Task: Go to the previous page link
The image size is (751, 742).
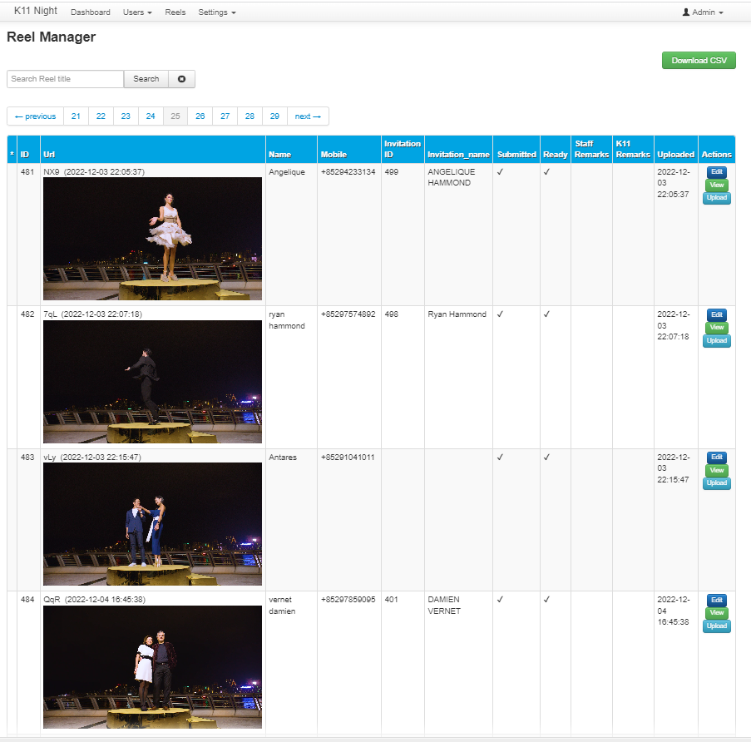Action: click(x=36, y=116)
